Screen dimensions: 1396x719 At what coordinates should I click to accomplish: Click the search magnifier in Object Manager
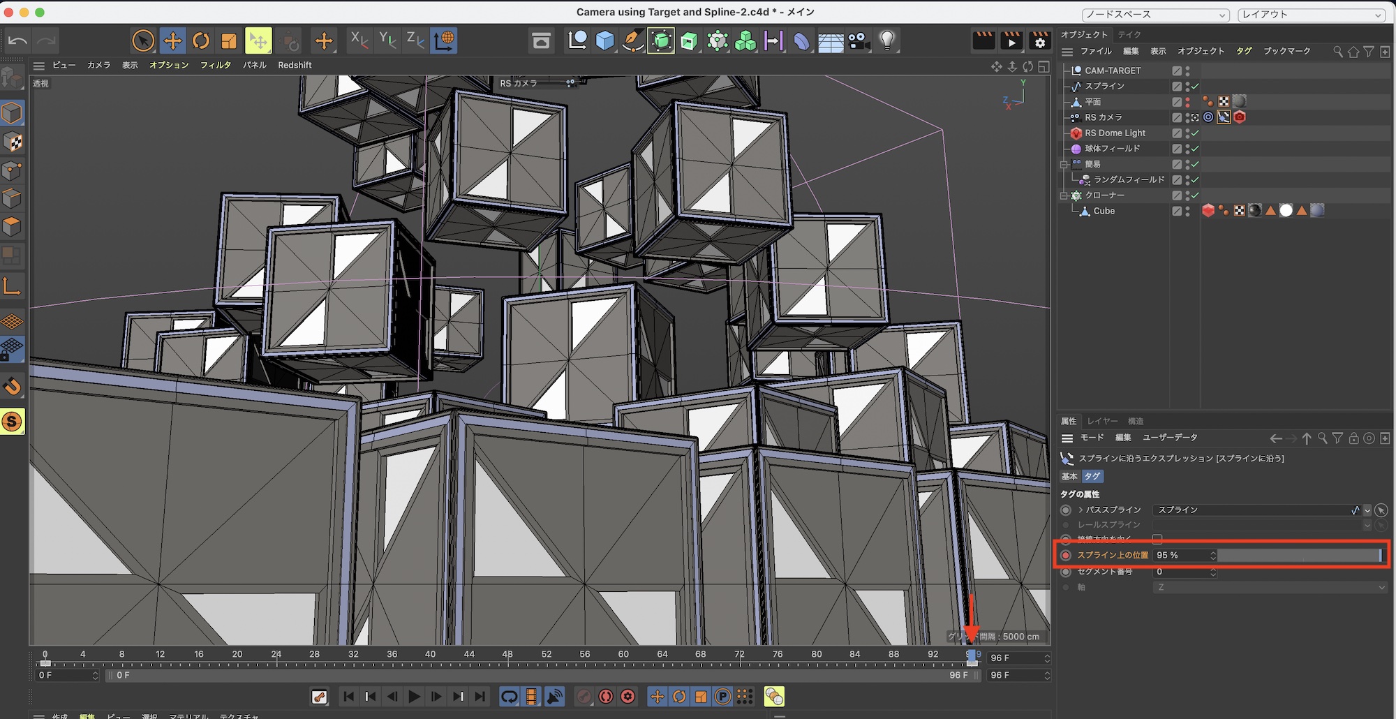(x=1337, y=52)
